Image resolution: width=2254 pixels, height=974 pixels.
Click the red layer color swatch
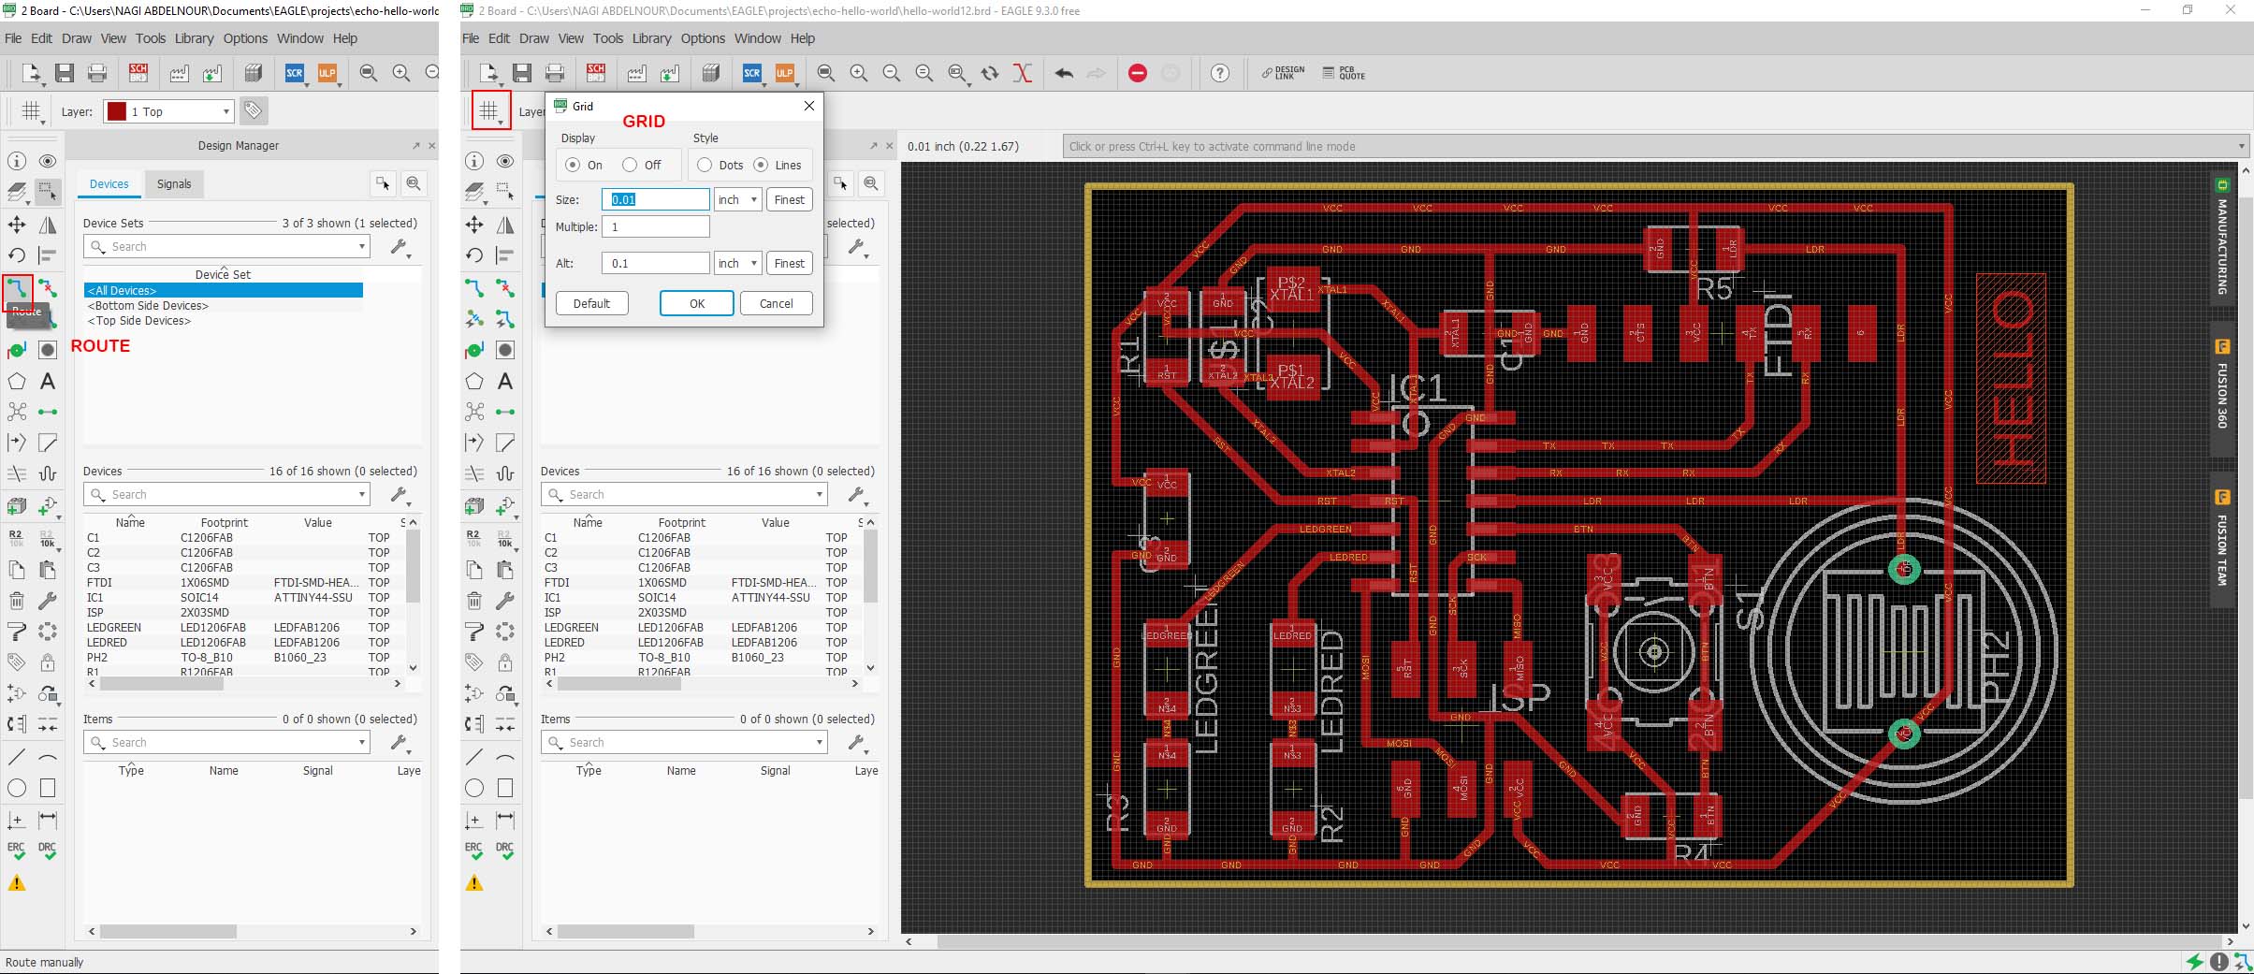117,111
